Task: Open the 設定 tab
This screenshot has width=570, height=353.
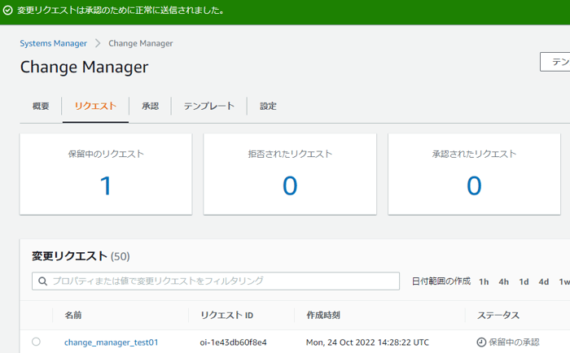Action: coord(268,106)
